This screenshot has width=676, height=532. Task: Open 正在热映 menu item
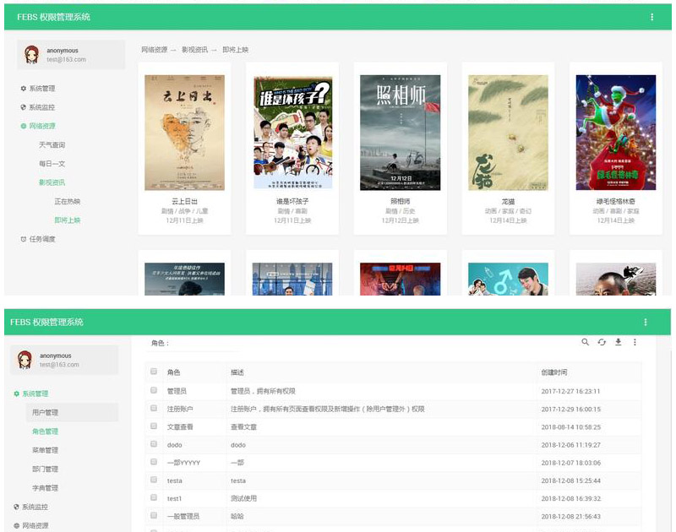tap(68, 201)
